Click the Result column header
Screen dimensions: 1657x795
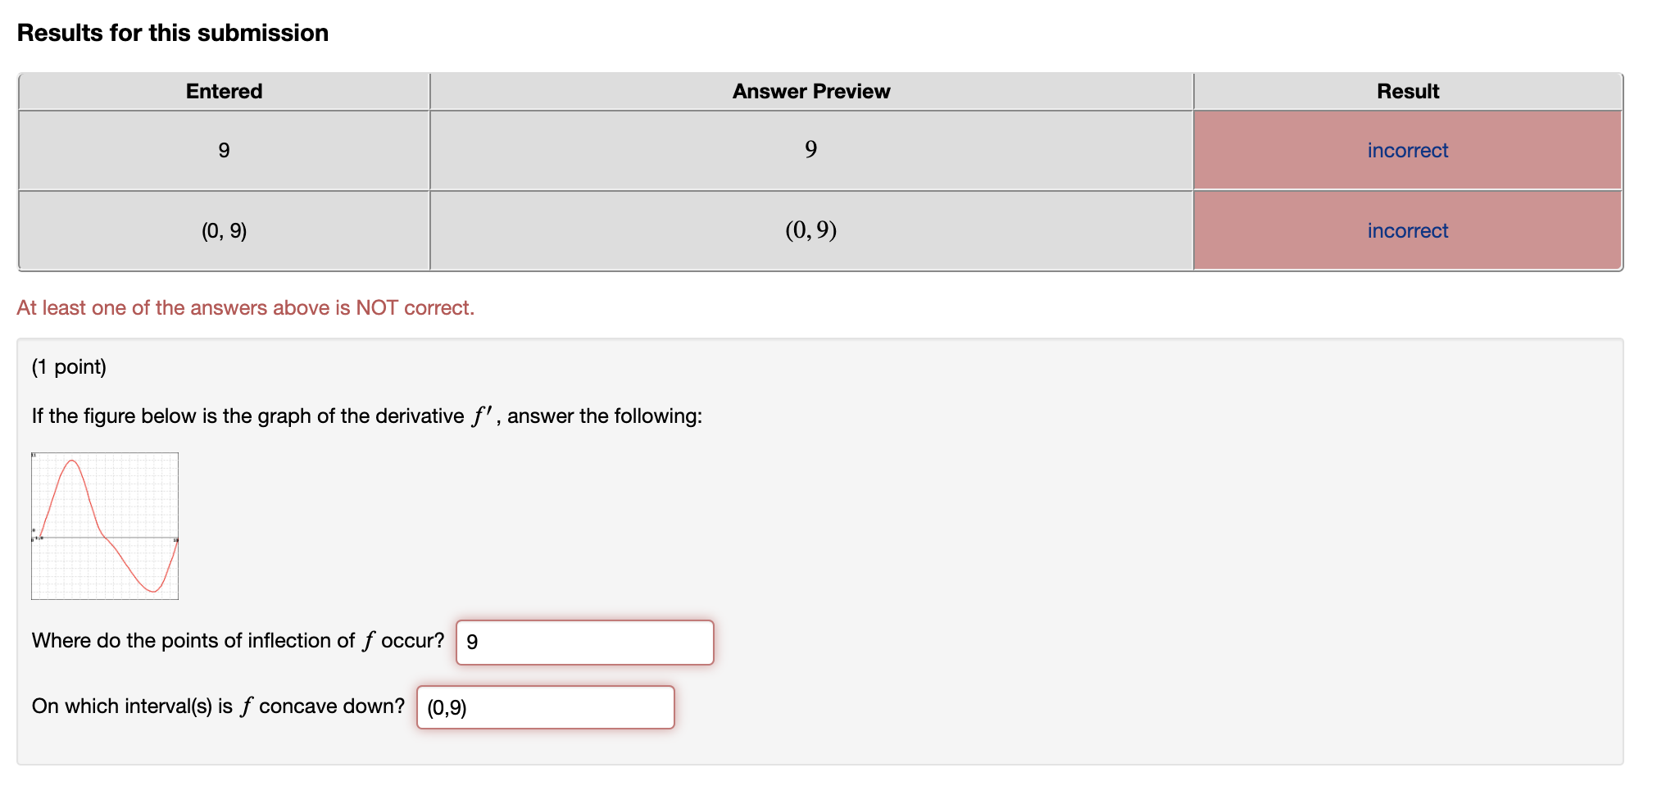coord(1407,91)
